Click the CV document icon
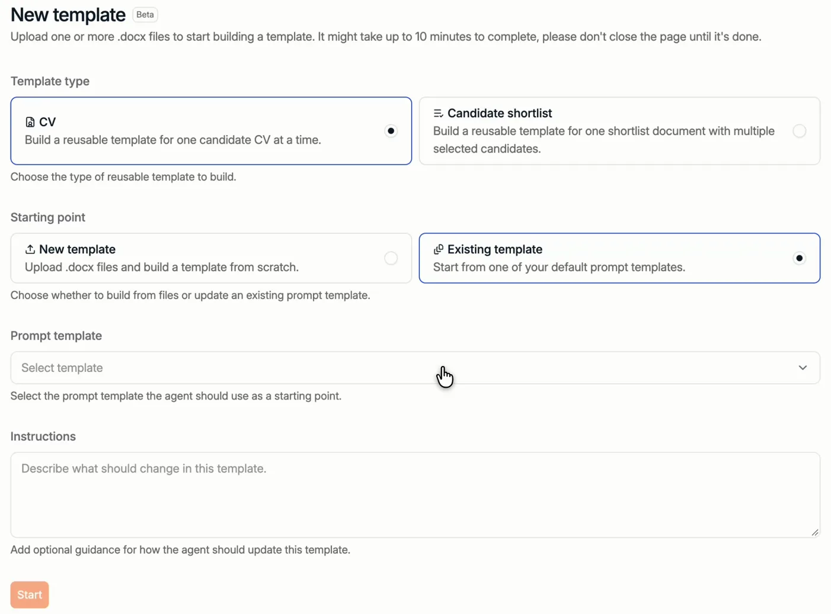831x614 pixels. pos(30,122)
